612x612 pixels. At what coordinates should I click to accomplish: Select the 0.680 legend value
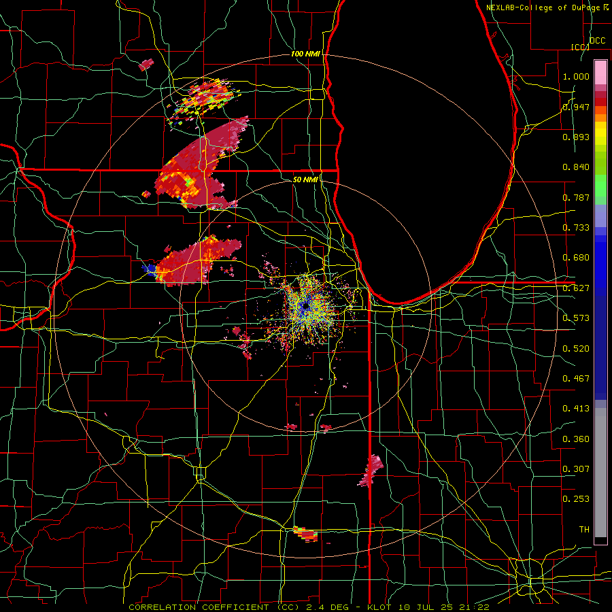(576, 258)
